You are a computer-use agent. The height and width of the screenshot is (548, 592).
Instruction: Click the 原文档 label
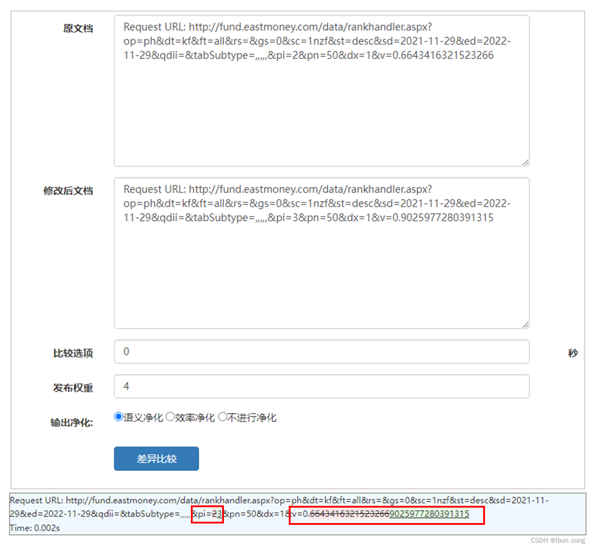pyautogui.click(x=78, y=29)
